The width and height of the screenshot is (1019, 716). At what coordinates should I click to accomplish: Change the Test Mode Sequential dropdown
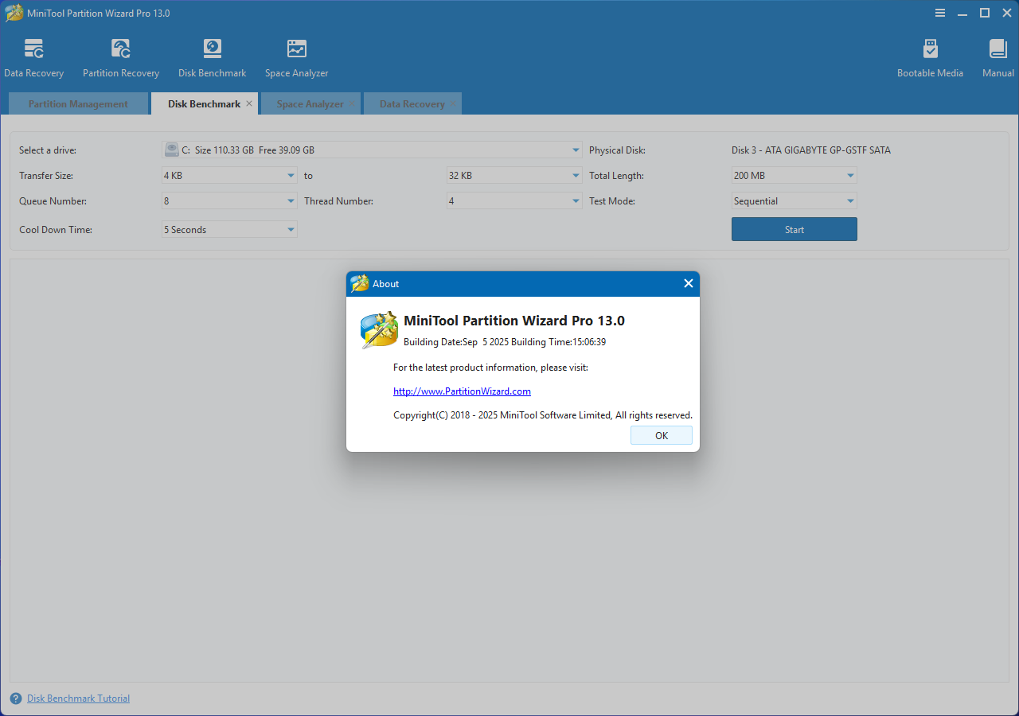tap(795, 201)
